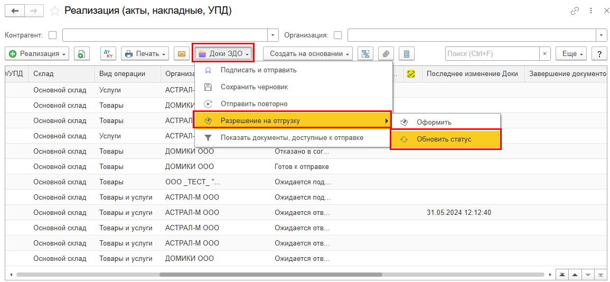The width and height of the screenshot is (610, 282).
Task: Enable the Контрагент filter checkbox
Action: click(52, 35)
